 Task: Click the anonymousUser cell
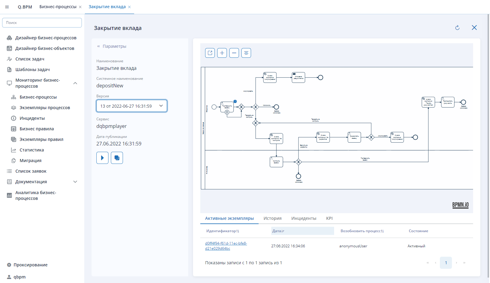pyautogui.click(x=353, y=246)
